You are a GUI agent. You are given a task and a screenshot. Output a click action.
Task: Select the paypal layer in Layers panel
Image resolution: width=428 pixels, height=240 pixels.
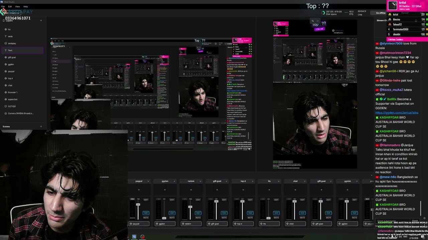pyautogui.click(x=22, y=71)
